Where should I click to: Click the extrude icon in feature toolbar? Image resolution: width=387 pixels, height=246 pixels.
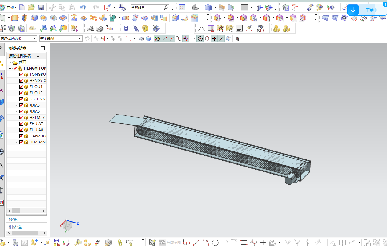tap(15, 18)
